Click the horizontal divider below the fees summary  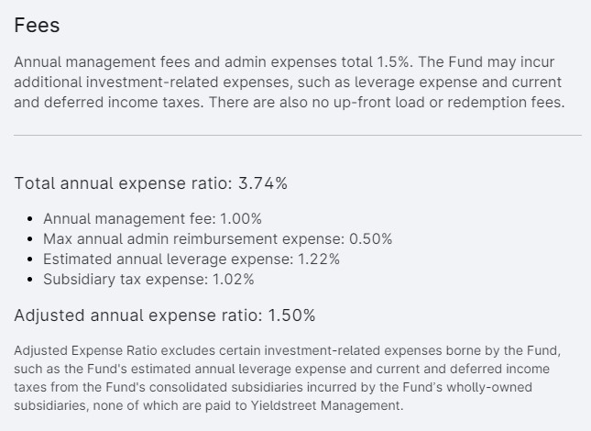pyautogui.click(x=298, y=135)
